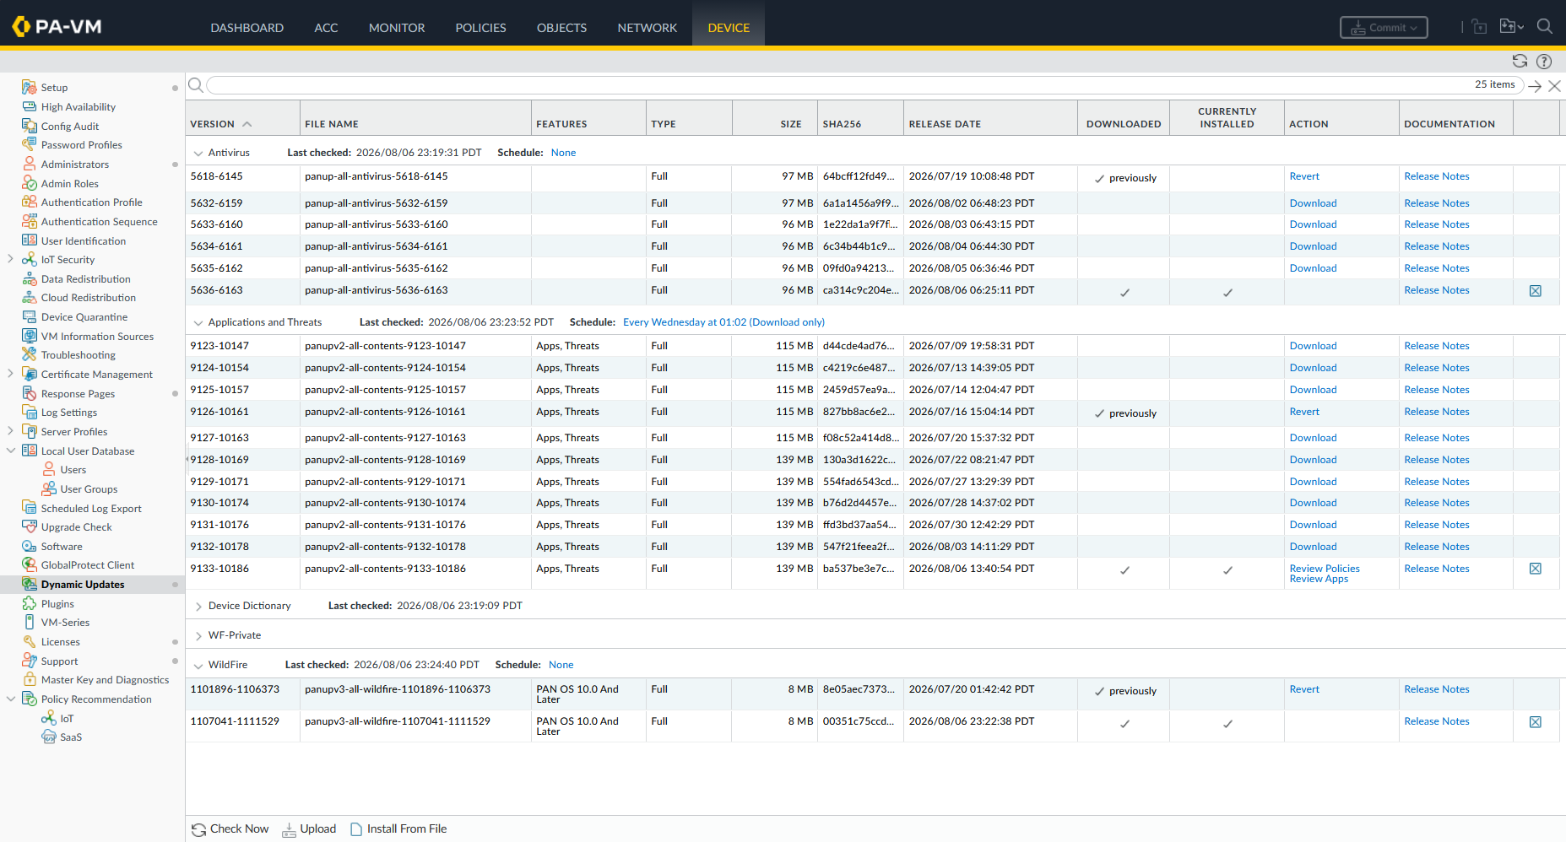The width and height of the screenshot is (1566, 842).
Task: Click Install From File
Action: click(398, 829)
